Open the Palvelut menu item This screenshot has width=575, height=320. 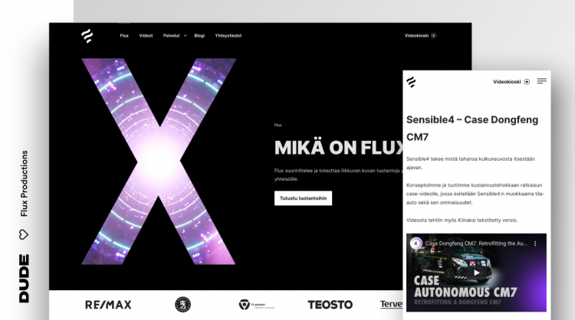[x=171, y=35]
